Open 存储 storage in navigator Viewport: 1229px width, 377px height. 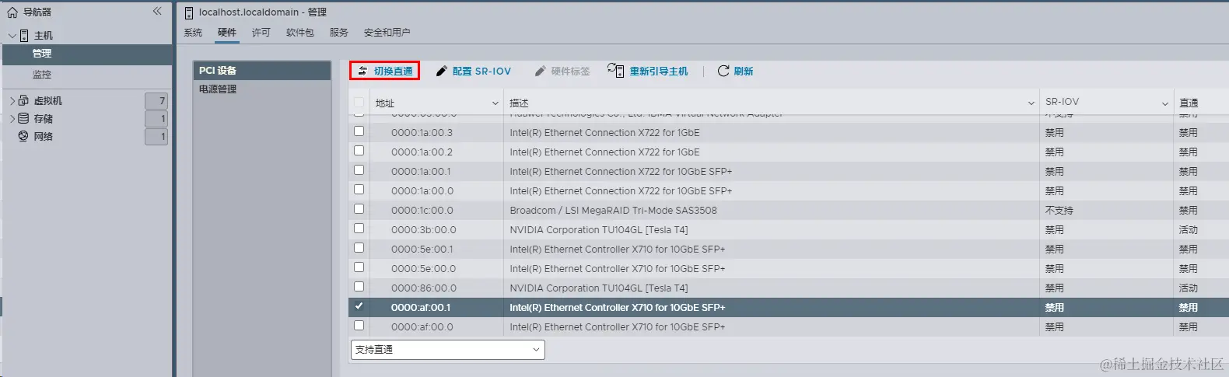click(x=43, y=118)
